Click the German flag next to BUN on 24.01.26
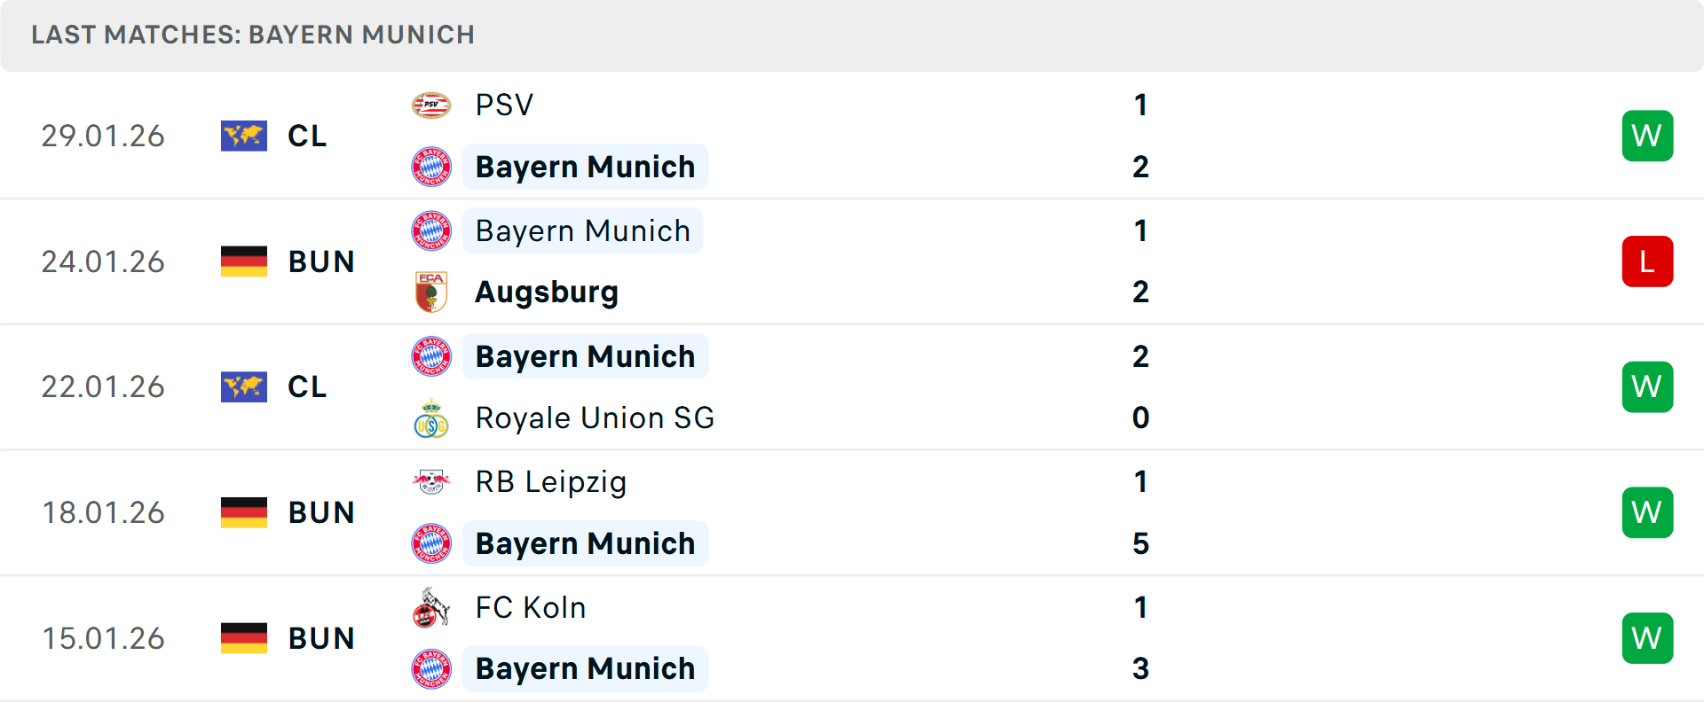The image size is (1704, 702). (244, 261)
